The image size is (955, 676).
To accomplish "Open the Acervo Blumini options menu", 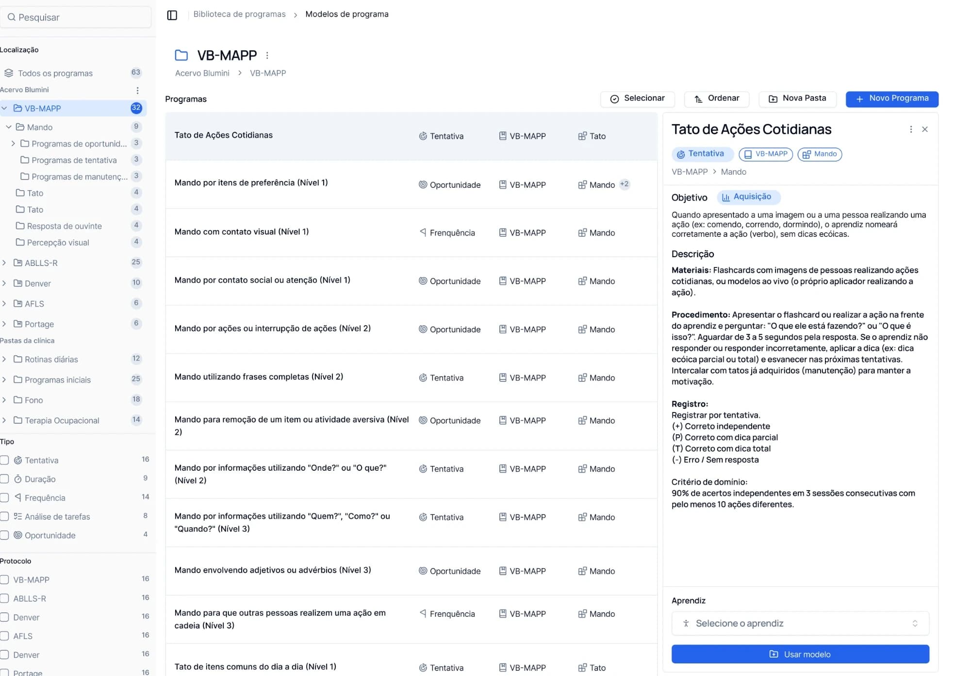I will tap(137, 91).
